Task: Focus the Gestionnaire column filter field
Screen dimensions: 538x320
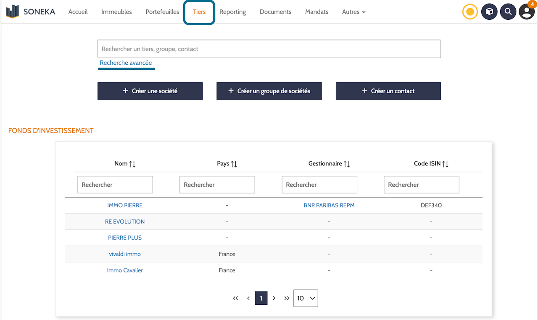Action: (319, 185)
